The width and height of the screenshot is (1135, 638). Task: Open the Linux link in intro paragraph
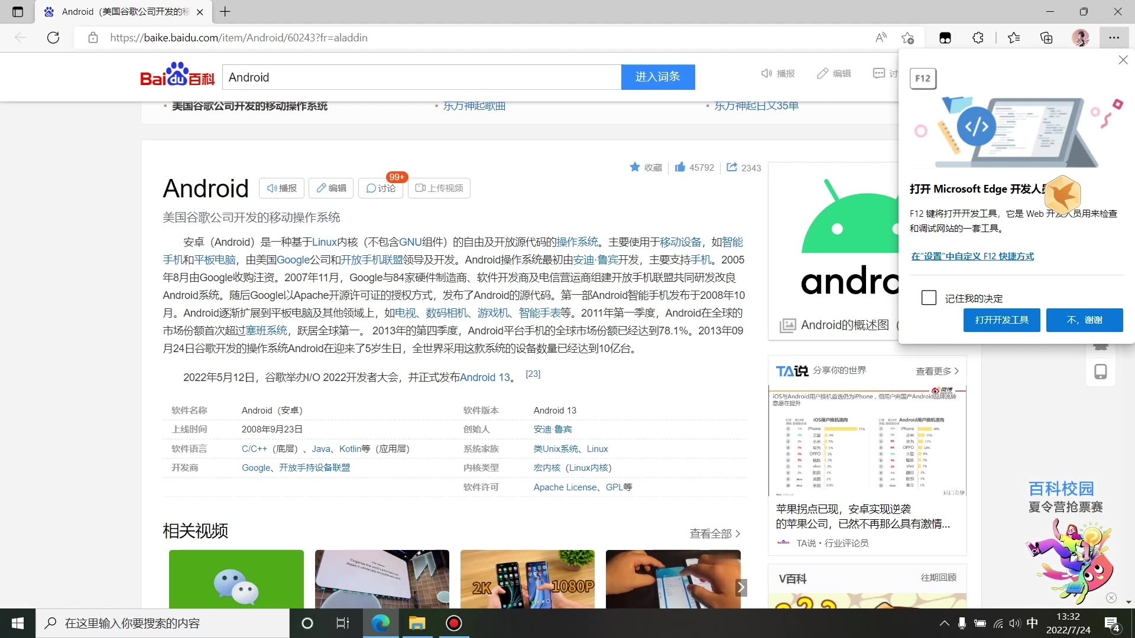325,242
